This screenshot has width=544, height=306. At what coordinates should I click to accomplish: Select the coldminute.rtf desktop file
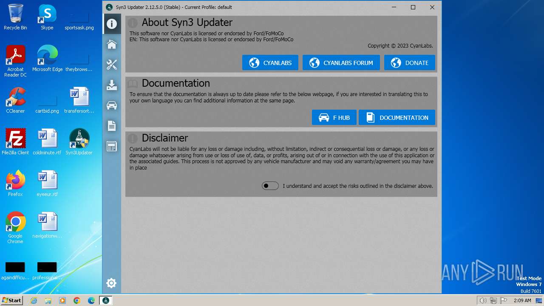point(47,142)
